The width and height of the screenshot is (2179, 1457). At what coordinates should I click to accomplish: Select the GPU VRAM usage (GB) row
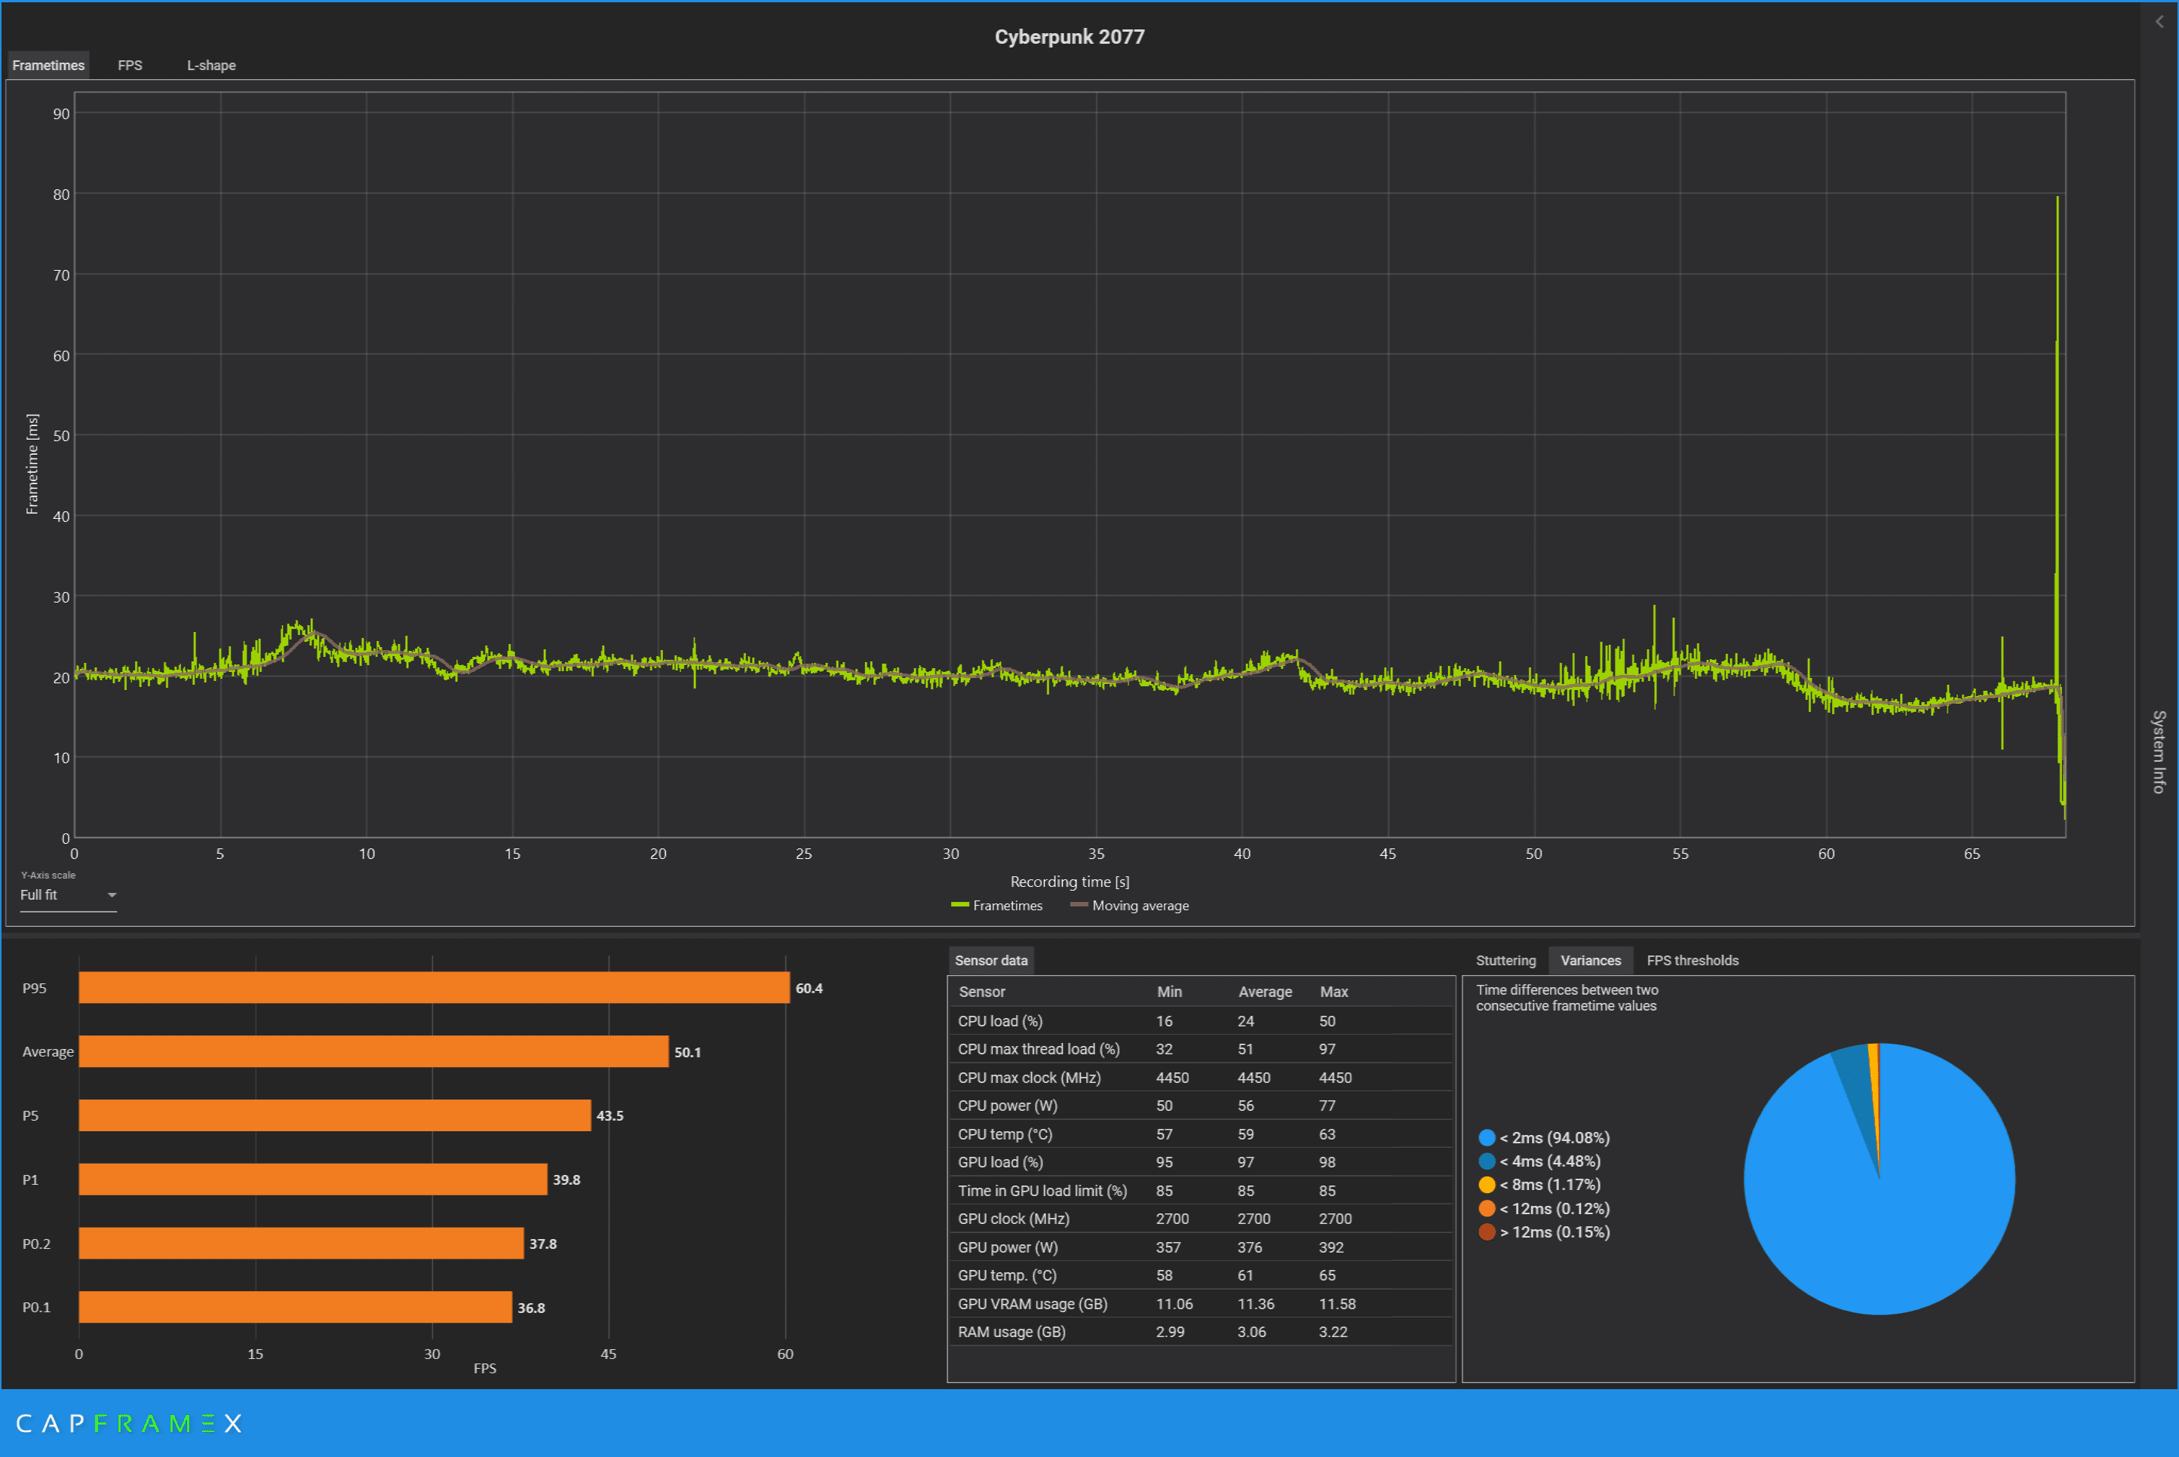pos(1201,1304)
